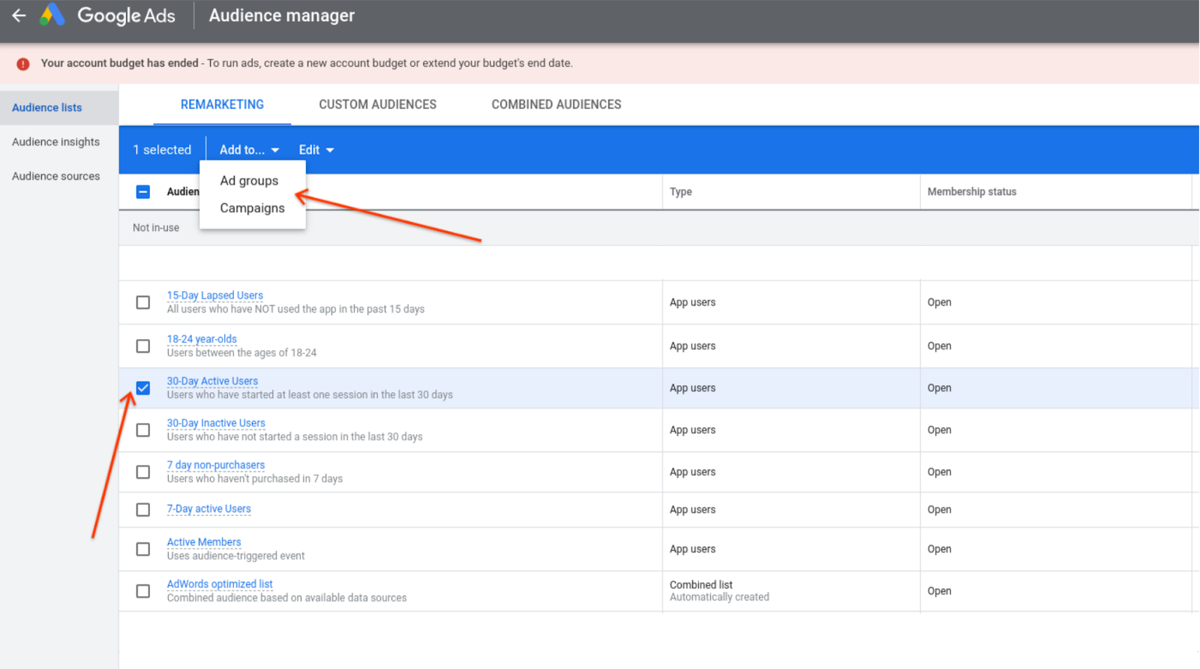
Task: Toggle the header select-all checkbox
Action: tap(143, 192)
